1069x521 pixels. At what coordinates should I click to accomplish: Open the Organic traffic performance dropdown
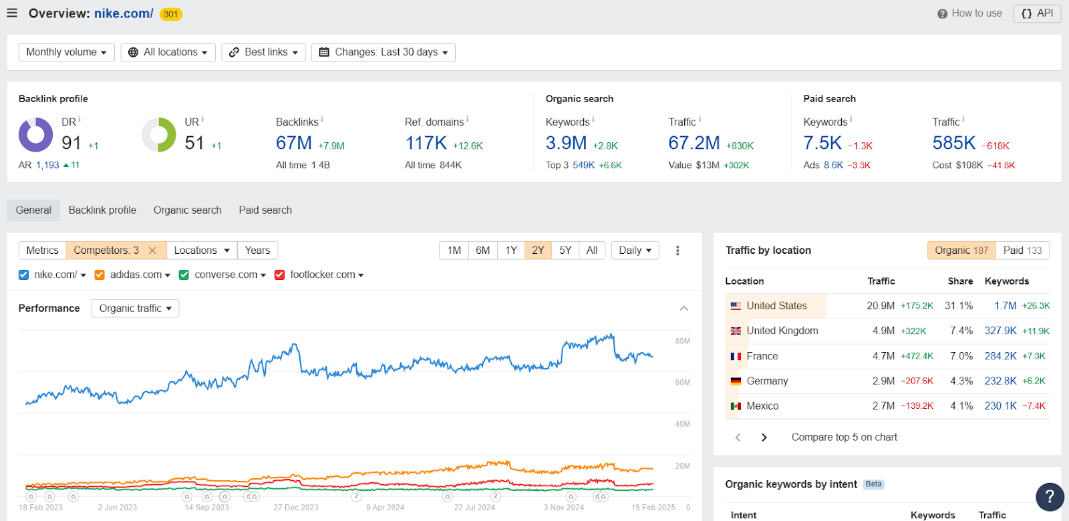[x=135, y=309]
